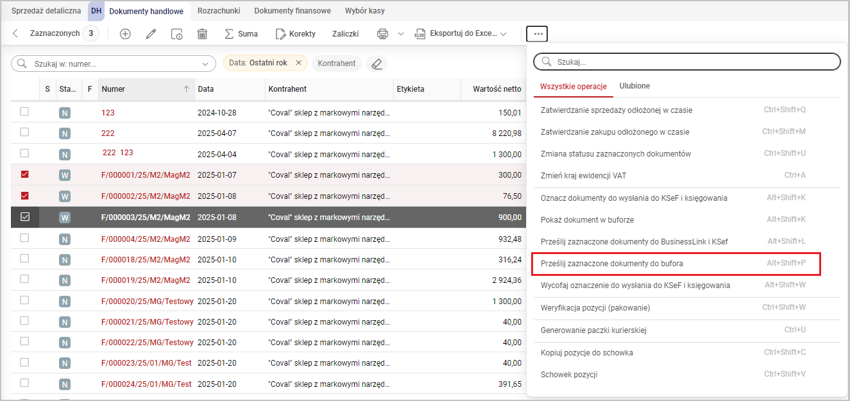Open the Kontrahent filter chip

(337, 64)
